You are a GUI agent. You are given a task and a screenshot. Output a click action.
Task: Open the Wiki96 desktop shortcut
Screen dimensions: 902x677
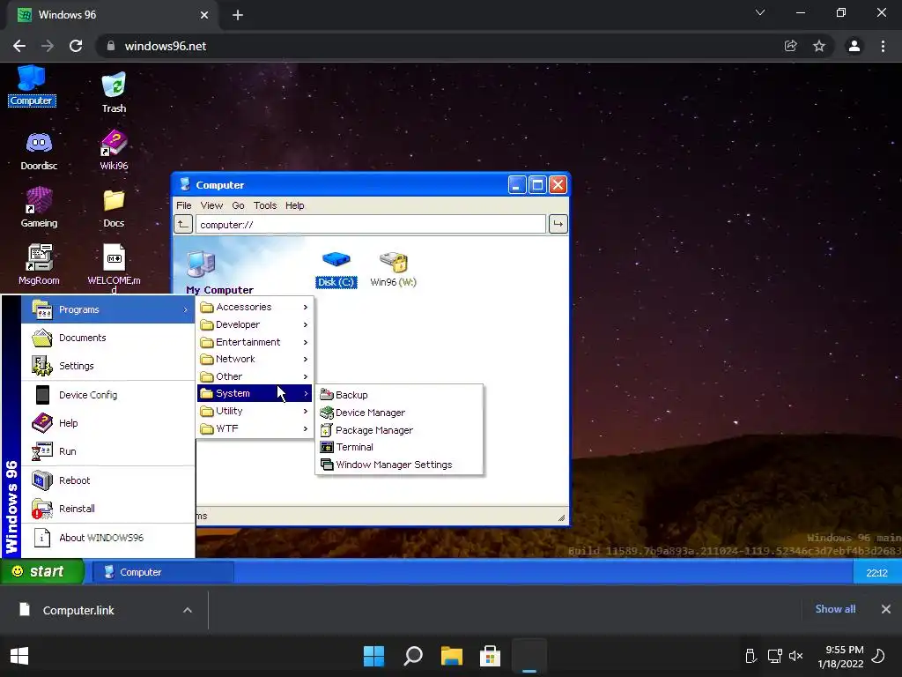(x=114, y=150)
